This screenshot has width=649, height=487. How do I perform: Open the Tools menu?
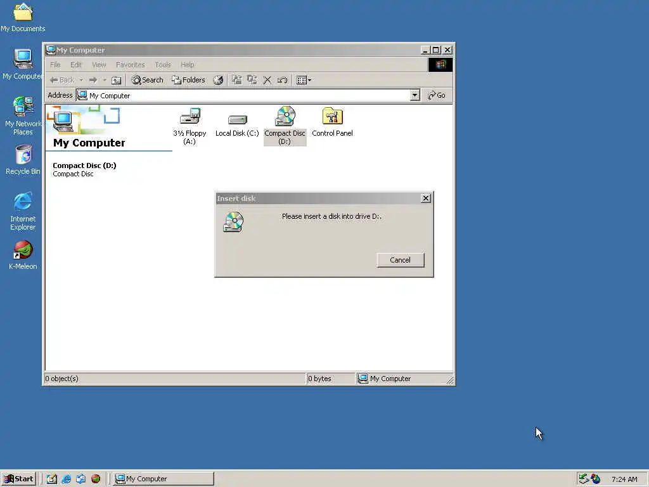point(163,65)
